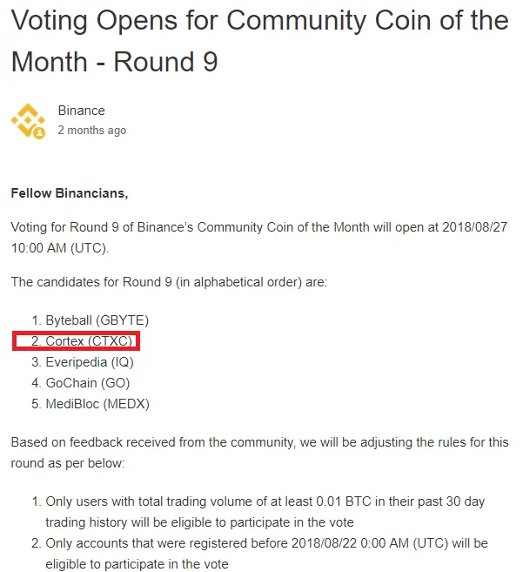Click the Binance logo avatar
Viewport: 523px width, 572px height.
point(28,120)
